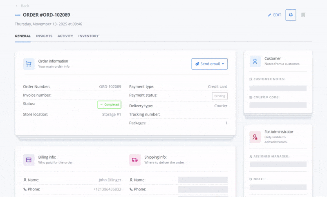Click the Billing info card icon
327x197 pixels.
pyautogui.click(x=29, y=160)
